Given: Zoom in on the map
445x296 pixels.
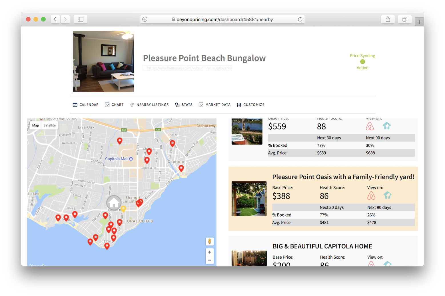Looking at the screenshot, I should point(210,252).
